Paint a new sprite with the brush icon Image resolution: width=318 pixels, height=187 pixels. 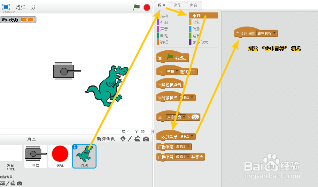point(130,139)
